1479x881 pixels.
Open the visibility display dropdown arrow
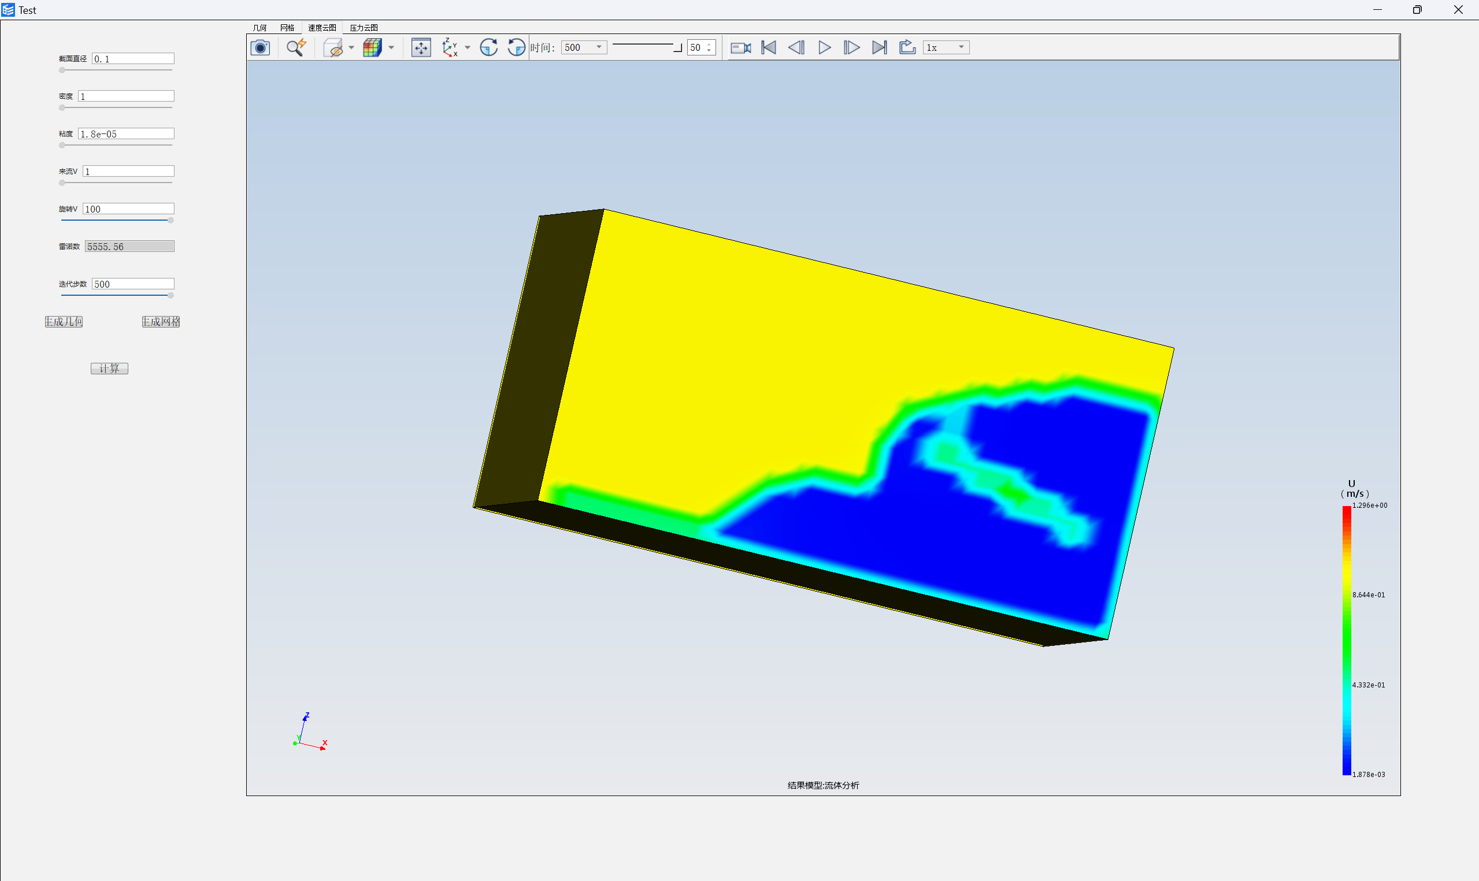[351, 47]
